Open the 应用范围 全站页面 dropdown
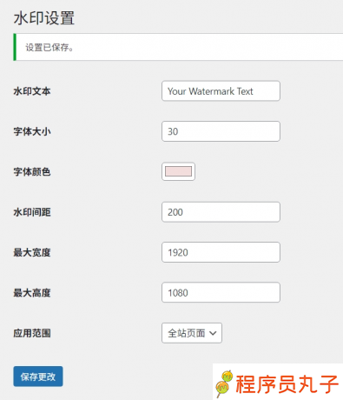 click(x=192, y=333)
